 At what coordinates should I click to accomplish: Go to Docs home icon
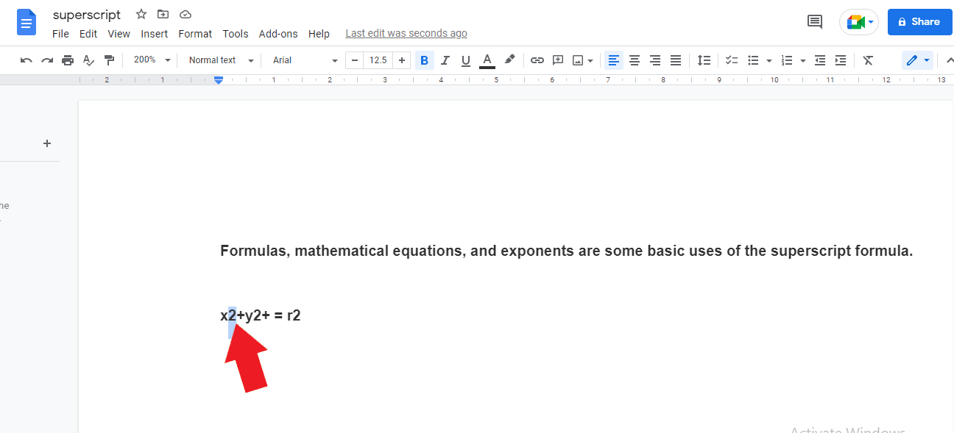pyautogui.click(x=26, y=22)
